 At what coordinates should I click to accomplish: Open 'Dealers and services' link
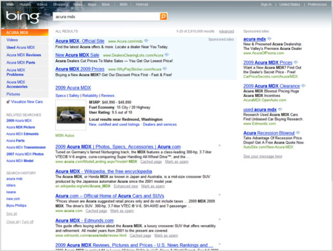pyautogui.click(x=160, y=124)
